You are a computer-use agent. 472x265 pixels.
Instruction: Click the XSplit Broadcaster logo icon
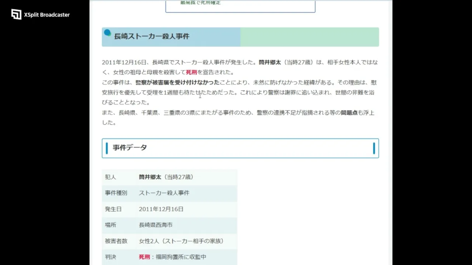coord(16,14)
